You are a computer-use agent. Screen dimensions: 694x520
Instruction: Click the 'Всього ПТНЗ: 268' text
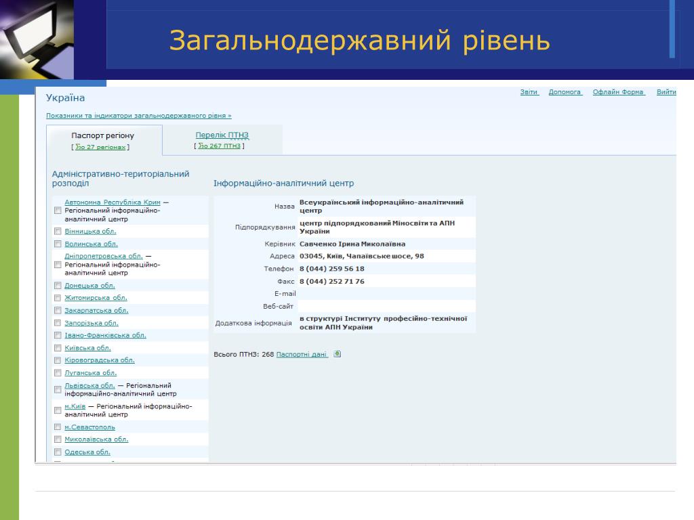coord(244,354)
